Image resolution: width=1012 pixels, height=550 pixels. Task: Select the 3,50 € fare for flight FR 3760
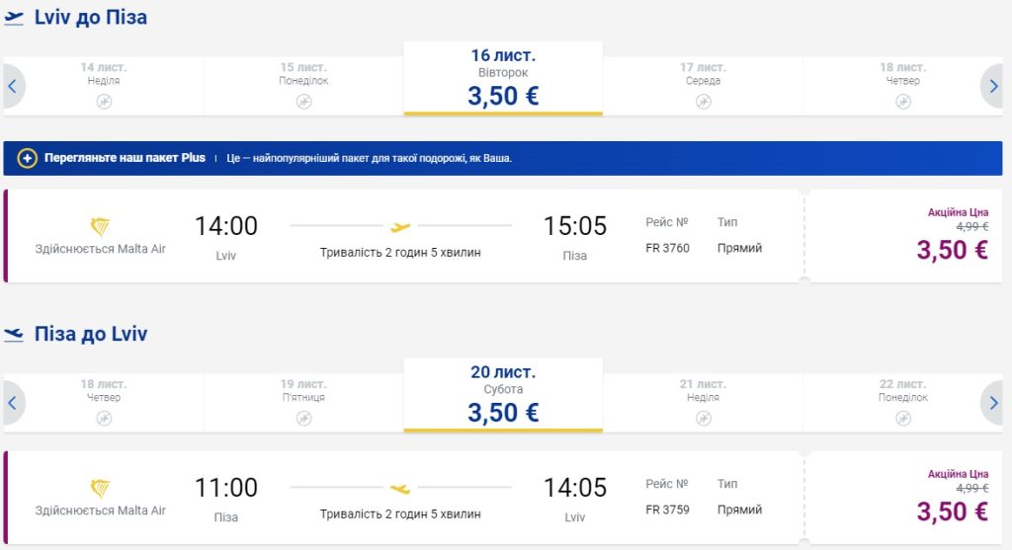pyautogui.click(x=952, y=250)
